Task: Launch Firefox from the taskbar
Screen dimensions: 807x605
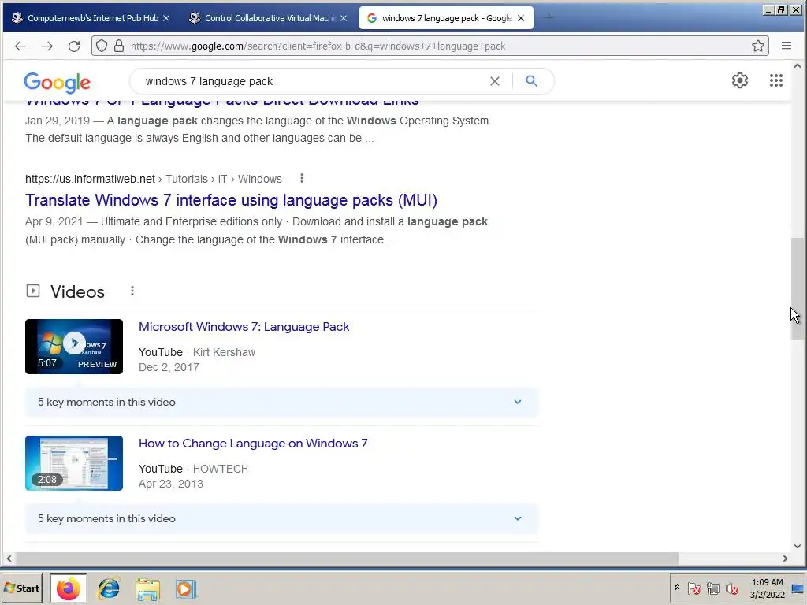Action: [69, 588]
